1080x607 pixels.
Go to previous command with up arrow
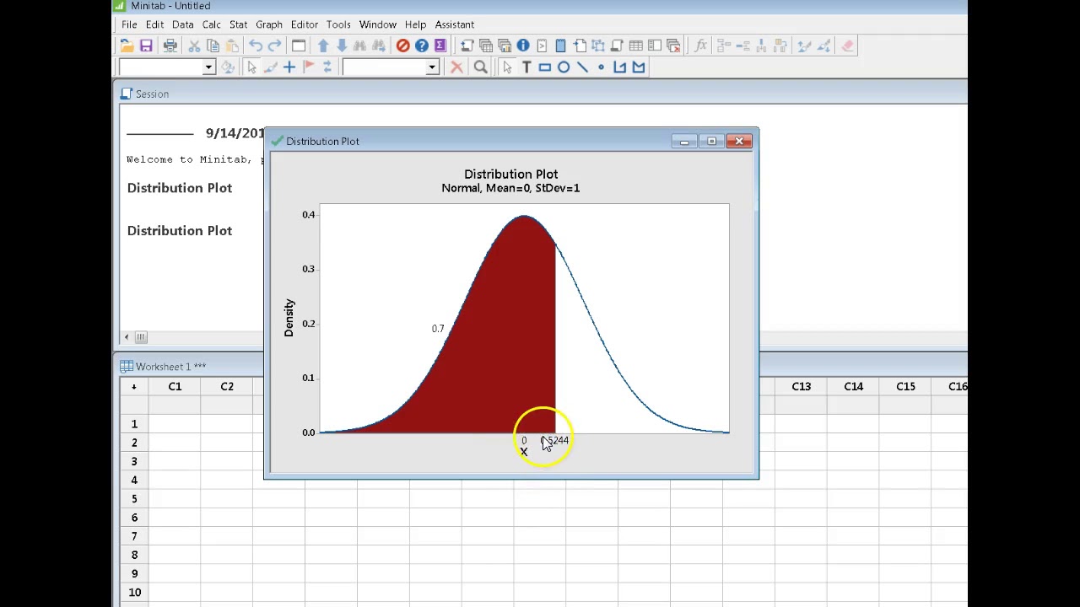323,46
